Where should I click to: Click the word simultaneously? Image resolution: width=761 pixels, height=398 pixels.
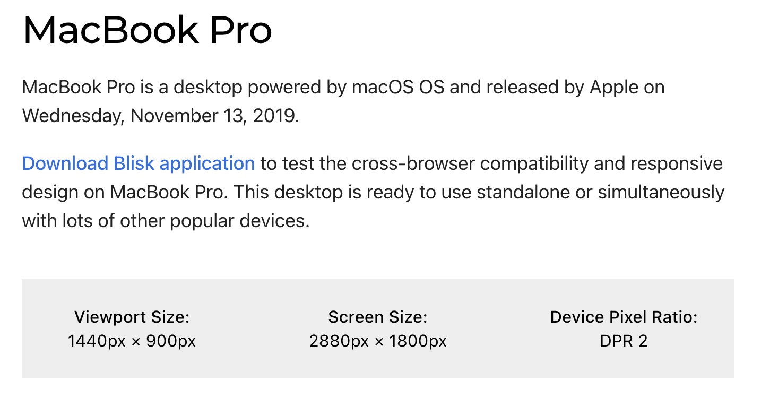[661, 192]
